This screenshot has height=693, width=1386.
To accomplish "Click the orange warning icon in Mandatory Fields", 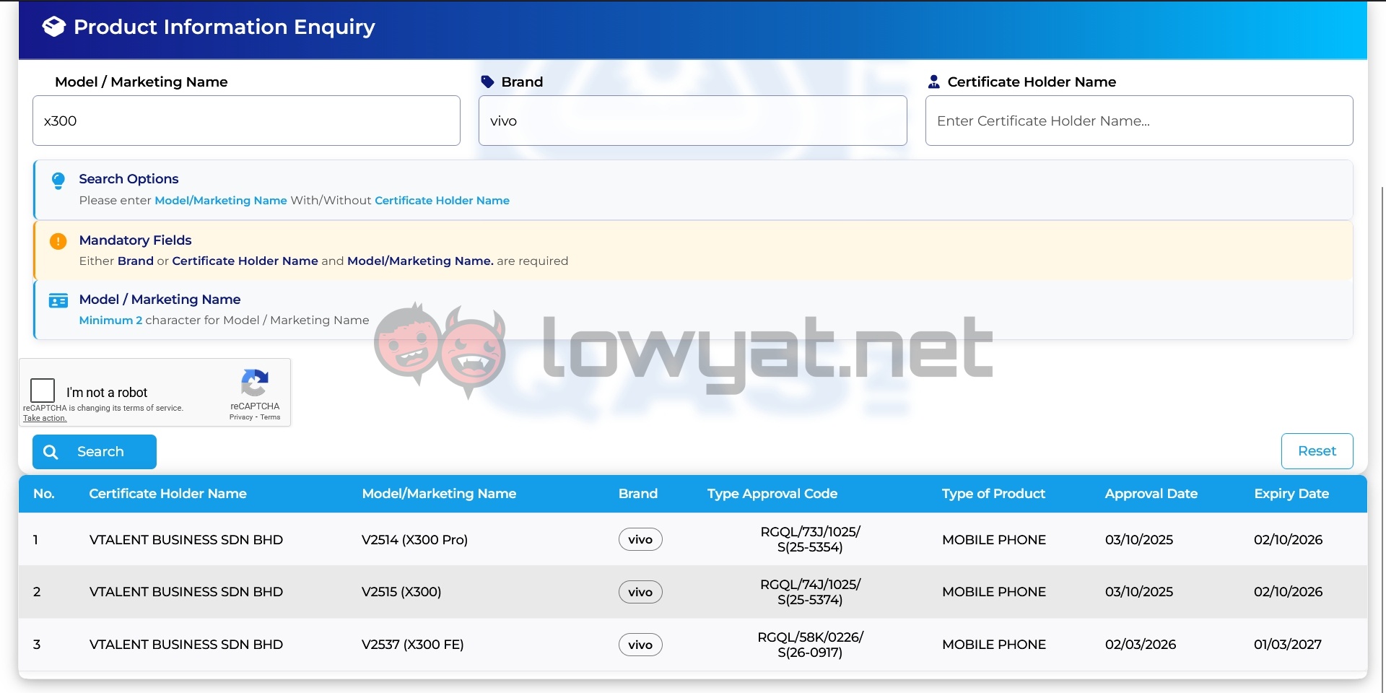I will (58, 241).
